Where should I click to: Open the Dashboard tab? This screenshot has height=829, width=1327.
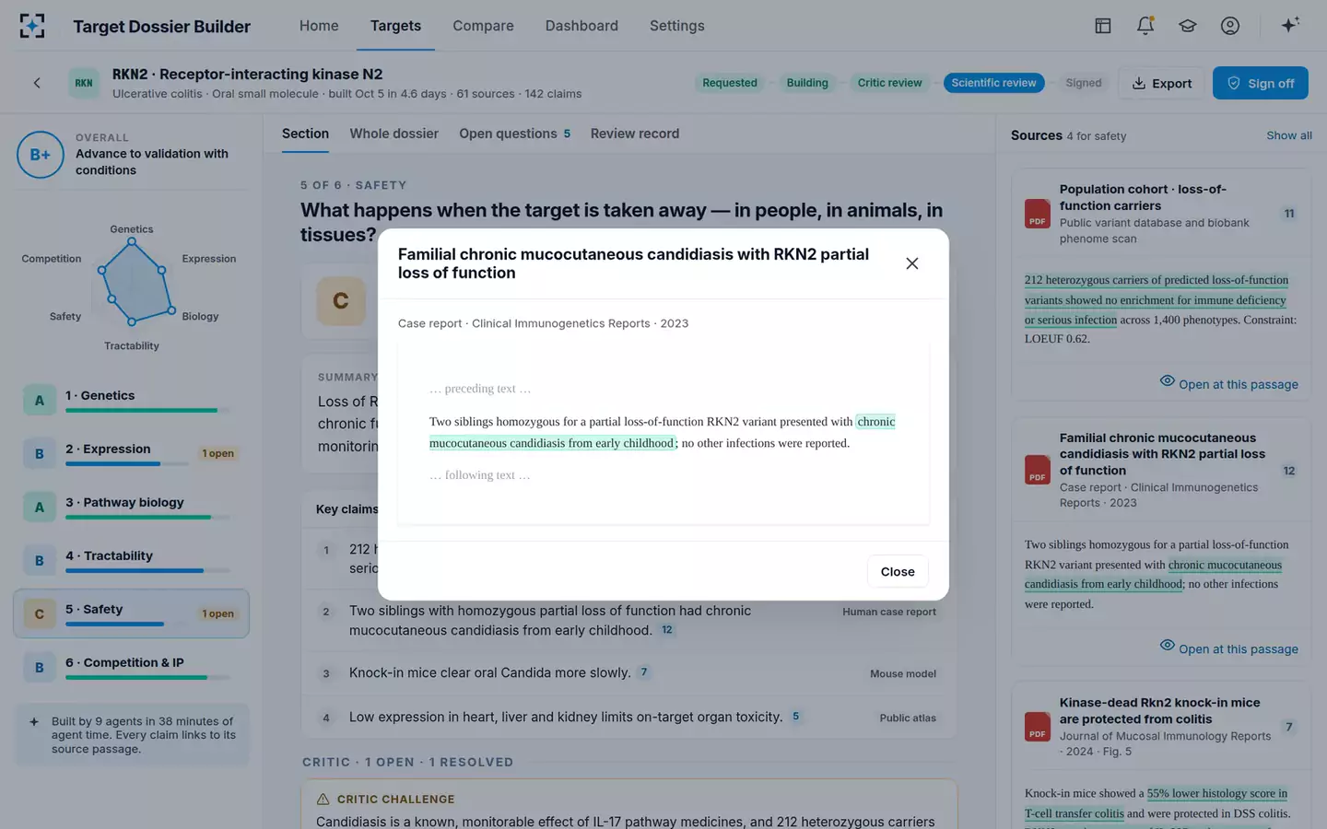click(581, 26)
